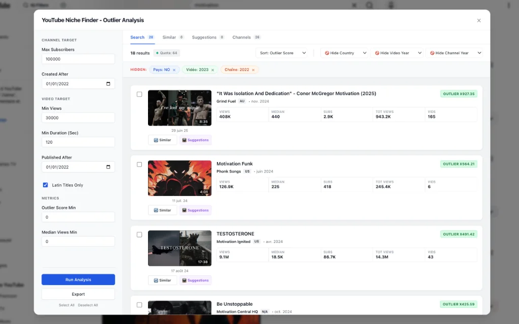519x324 pixels.
Task: Expand the Hide Channel Year dropdown
Action: [x=454, y=53]
